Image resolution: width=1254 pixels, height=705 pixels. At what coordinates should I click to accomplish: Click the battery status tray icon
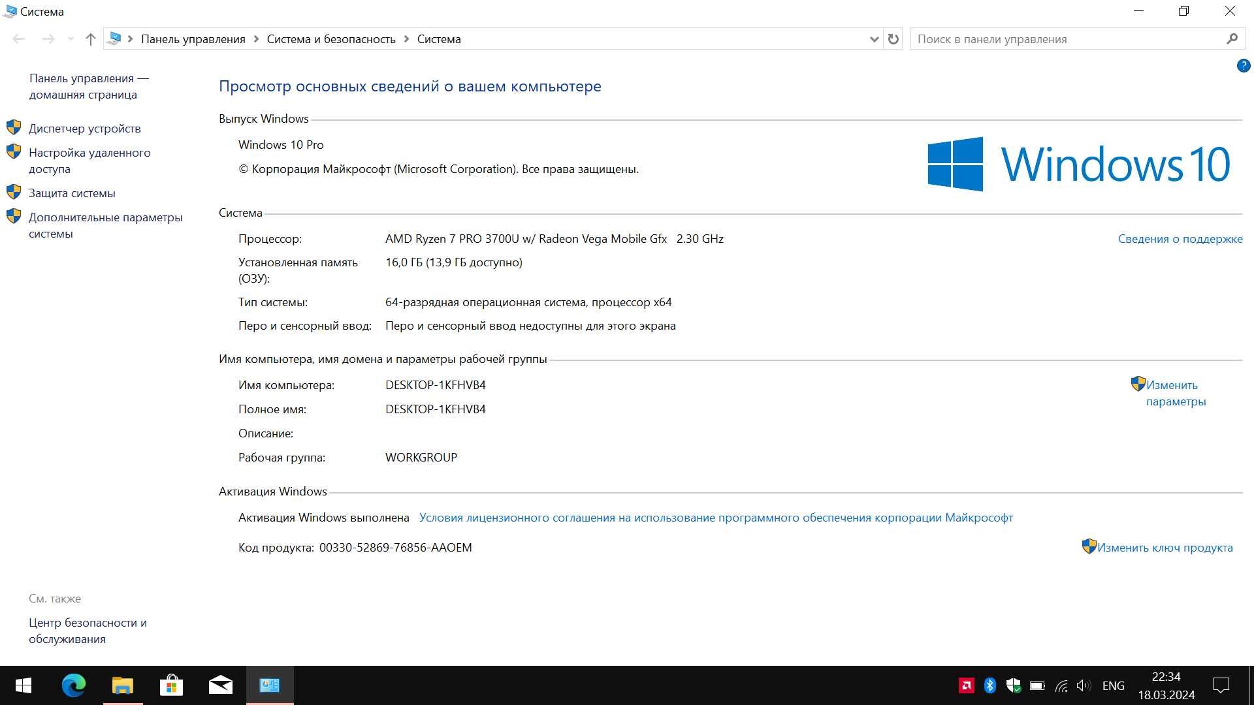click(1037, 685)
